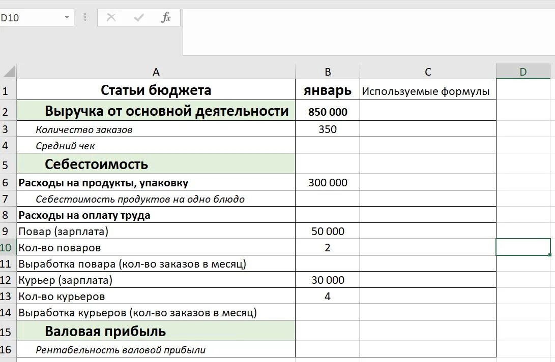Select row 1 header

pyautogui.click(x=8, y=91)
